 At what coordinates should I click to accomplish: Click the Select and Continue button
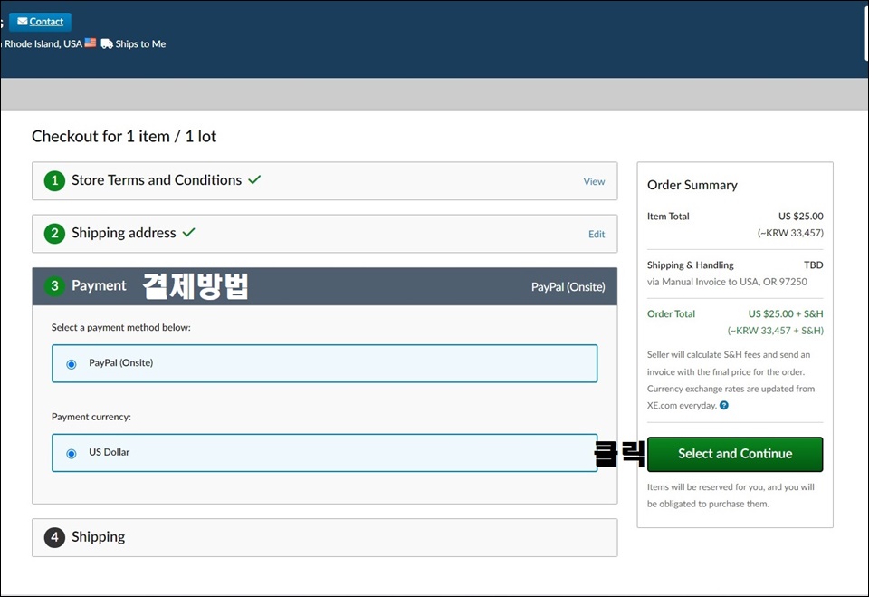735,454
